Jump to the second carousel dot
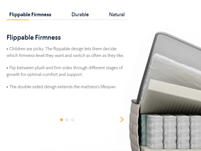The height and width of the screenshot is (151, 201). (x=67, y=120)
